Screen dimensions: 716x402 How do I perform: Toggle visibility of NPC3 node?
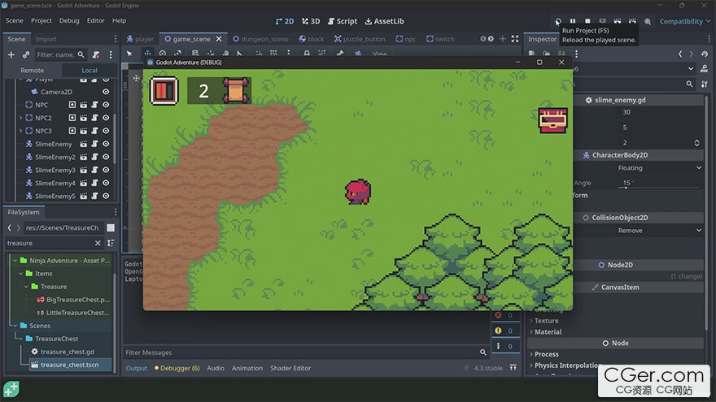(x=106, y=131)
